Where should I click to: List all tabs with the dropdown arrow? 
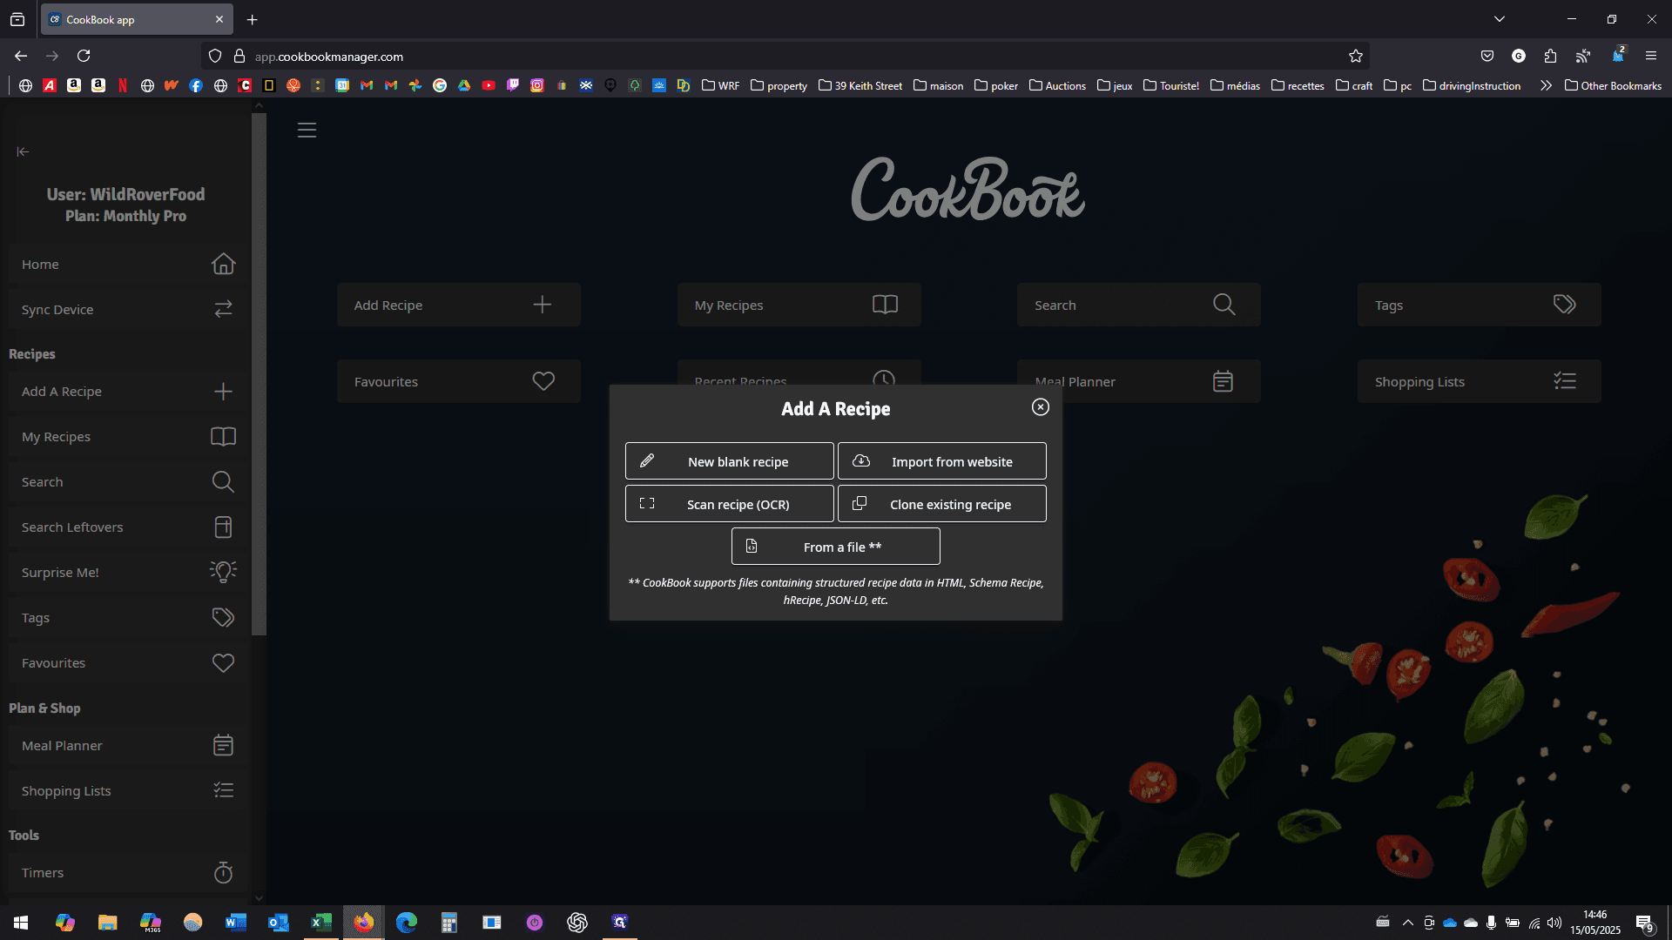[x=1500, y=19]
